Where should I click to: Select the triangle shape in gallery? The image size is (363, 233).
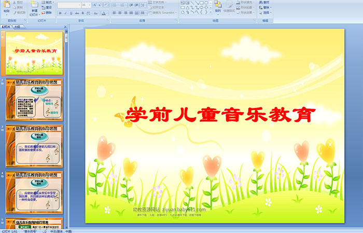coord(188,8)
